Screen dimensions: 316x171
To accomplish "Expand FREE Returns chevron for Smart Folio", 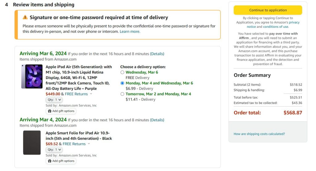I will 89,144.
